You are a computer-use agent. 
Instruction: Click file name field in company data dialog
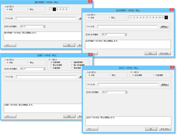pyautogui.click(x=128, y=85)
